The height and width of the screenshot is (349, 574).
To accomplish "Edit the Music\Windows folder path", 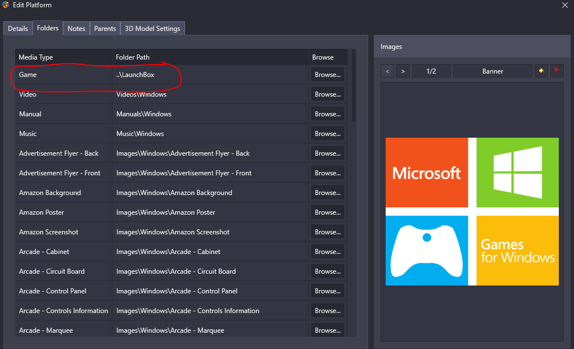I will (x=210, y=134).
